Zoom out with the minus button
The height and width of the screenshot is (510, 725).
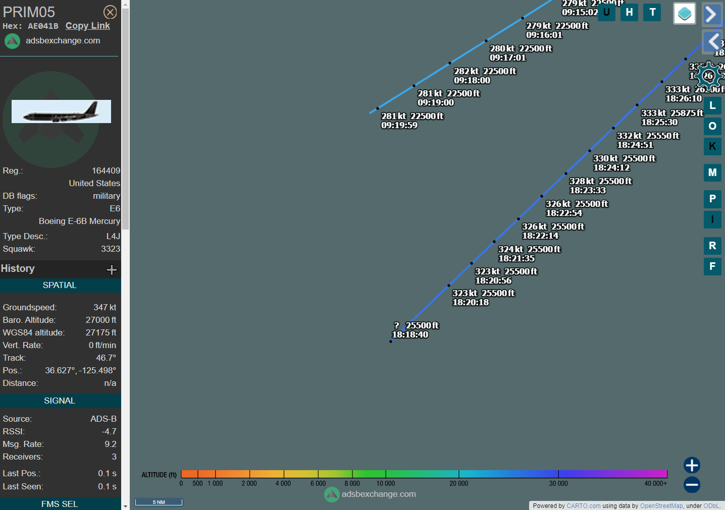pos(692,485)
